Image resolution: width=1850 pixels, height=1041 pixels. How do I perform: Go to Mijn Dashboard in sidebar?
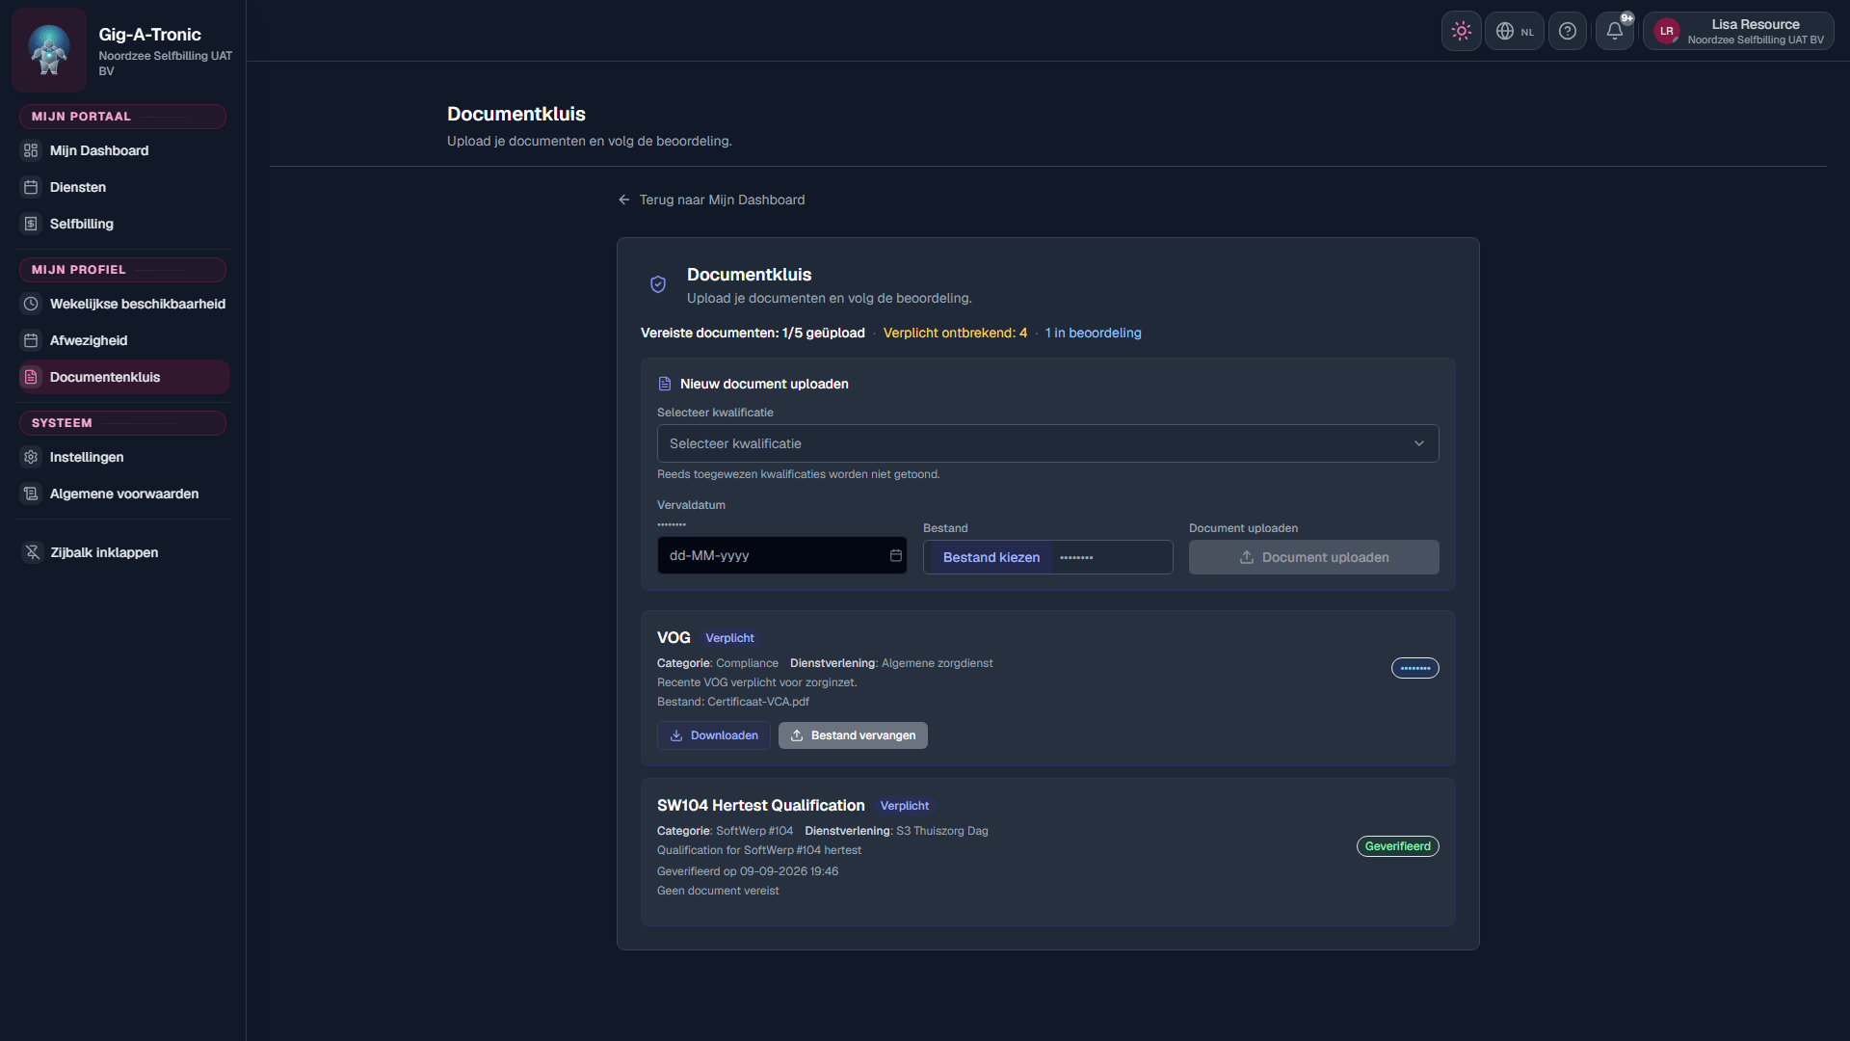click(x=124, y=150)
